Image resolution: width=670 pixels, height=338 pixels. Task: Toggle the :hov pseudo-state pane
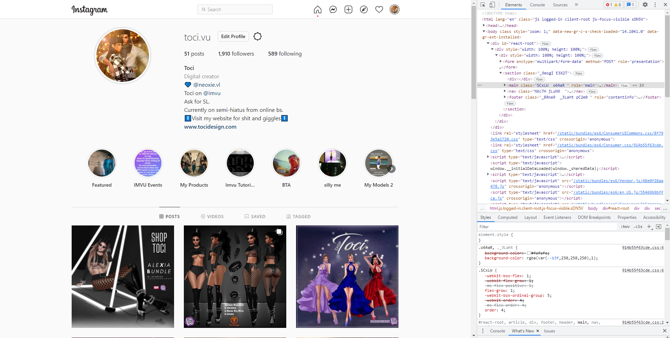coord(625,226)
